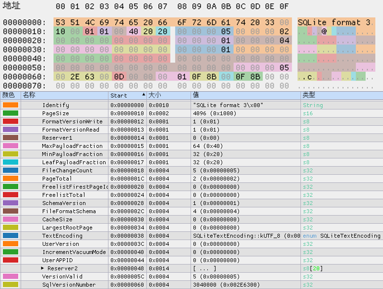The image size is (383, 289).
Task: Sort the table by the Start column
Action: click(x=127, y=95)
